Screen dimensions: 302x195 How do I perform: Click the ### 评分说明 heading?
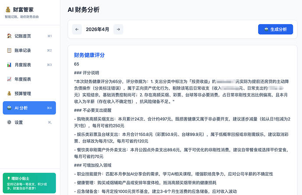click(87, 73)
